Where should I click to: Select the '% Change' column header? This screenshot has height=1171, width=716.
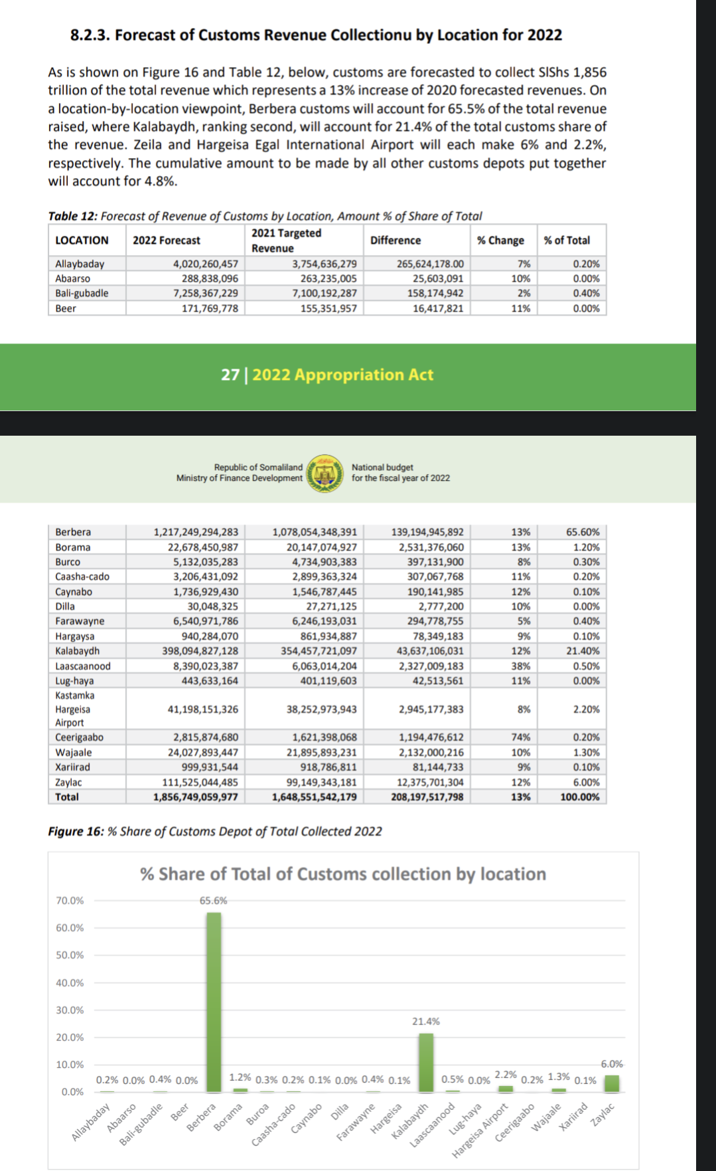tap(500, 240)
